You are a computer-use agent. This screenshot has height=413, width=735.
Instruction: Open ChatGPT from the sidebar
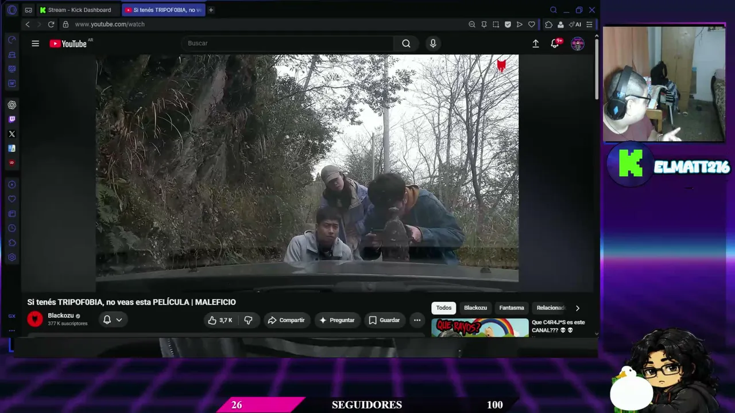[x=11, y=105]
